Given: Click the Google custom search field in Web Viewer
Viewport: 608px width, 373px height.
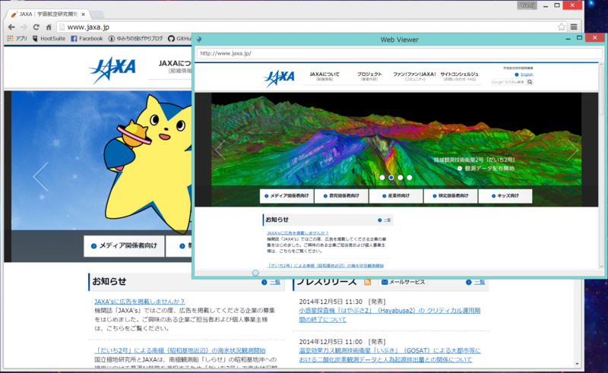Looking at the screenshot, I should tap(508, 82).
